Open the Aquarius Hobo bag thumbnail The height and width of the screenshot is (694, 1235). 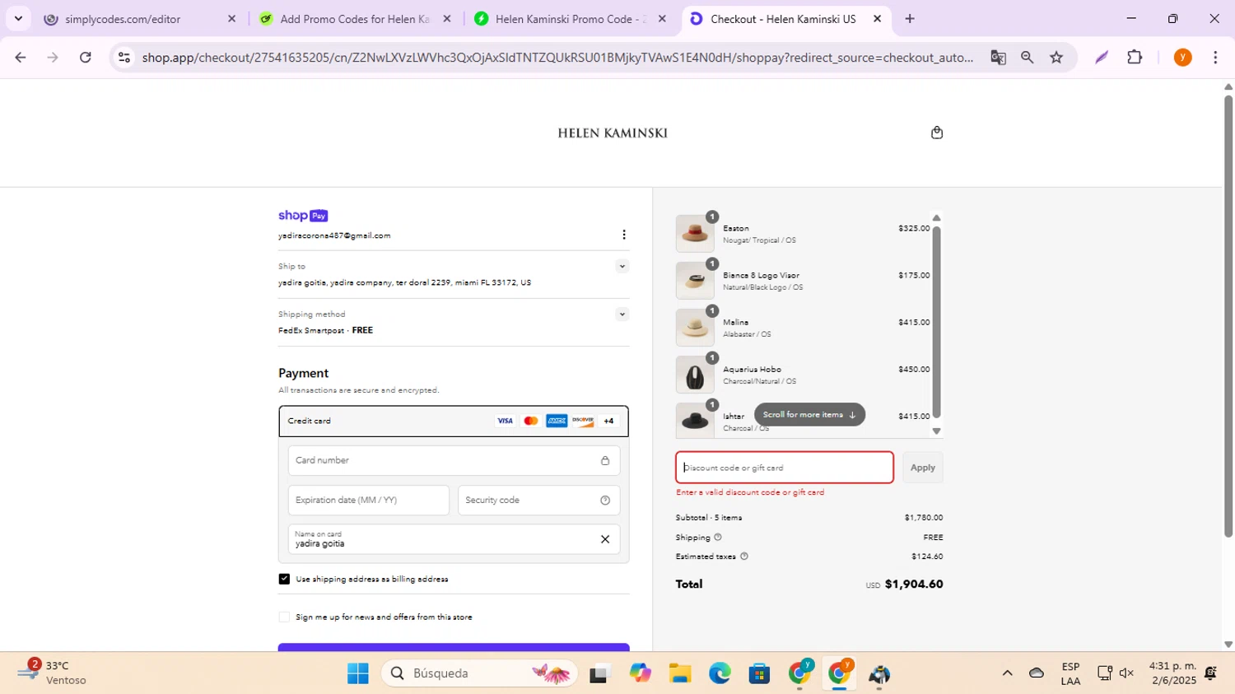coord(695,375)
